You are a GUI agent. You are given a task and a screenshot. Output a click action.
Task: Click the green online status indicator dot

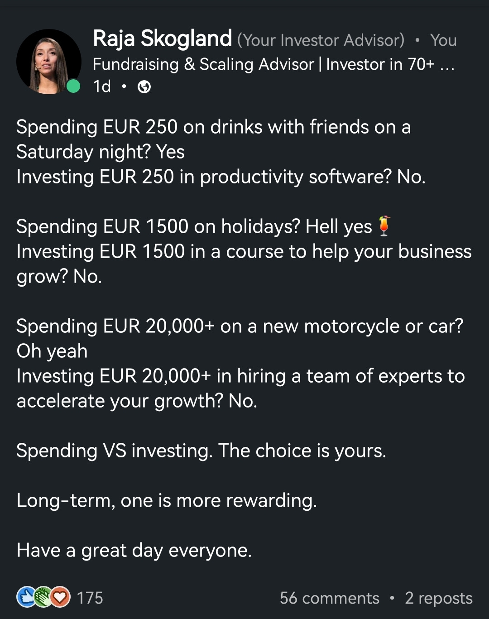(73, 85)
